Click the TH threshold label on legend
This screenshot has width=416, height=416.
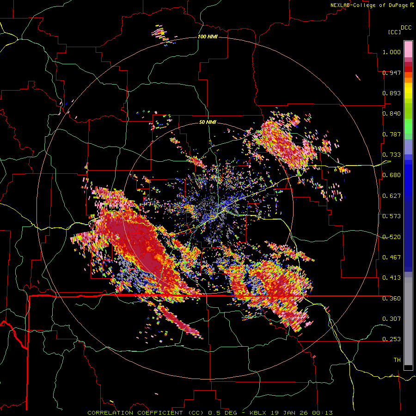coord(397,360)
